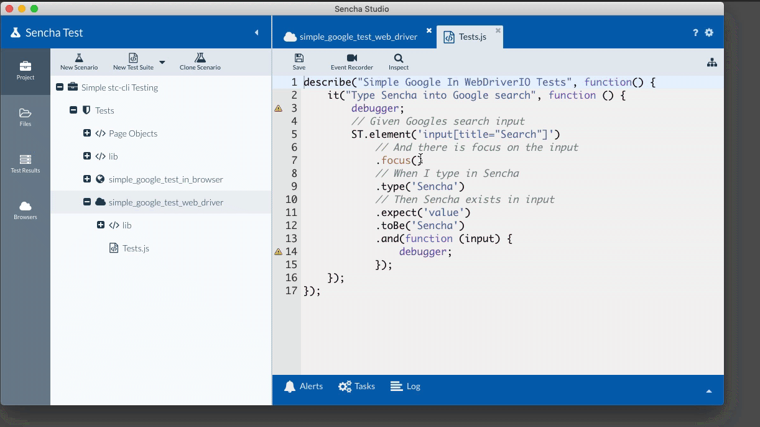Click the warning icon on line 3

tap(278, 108)
